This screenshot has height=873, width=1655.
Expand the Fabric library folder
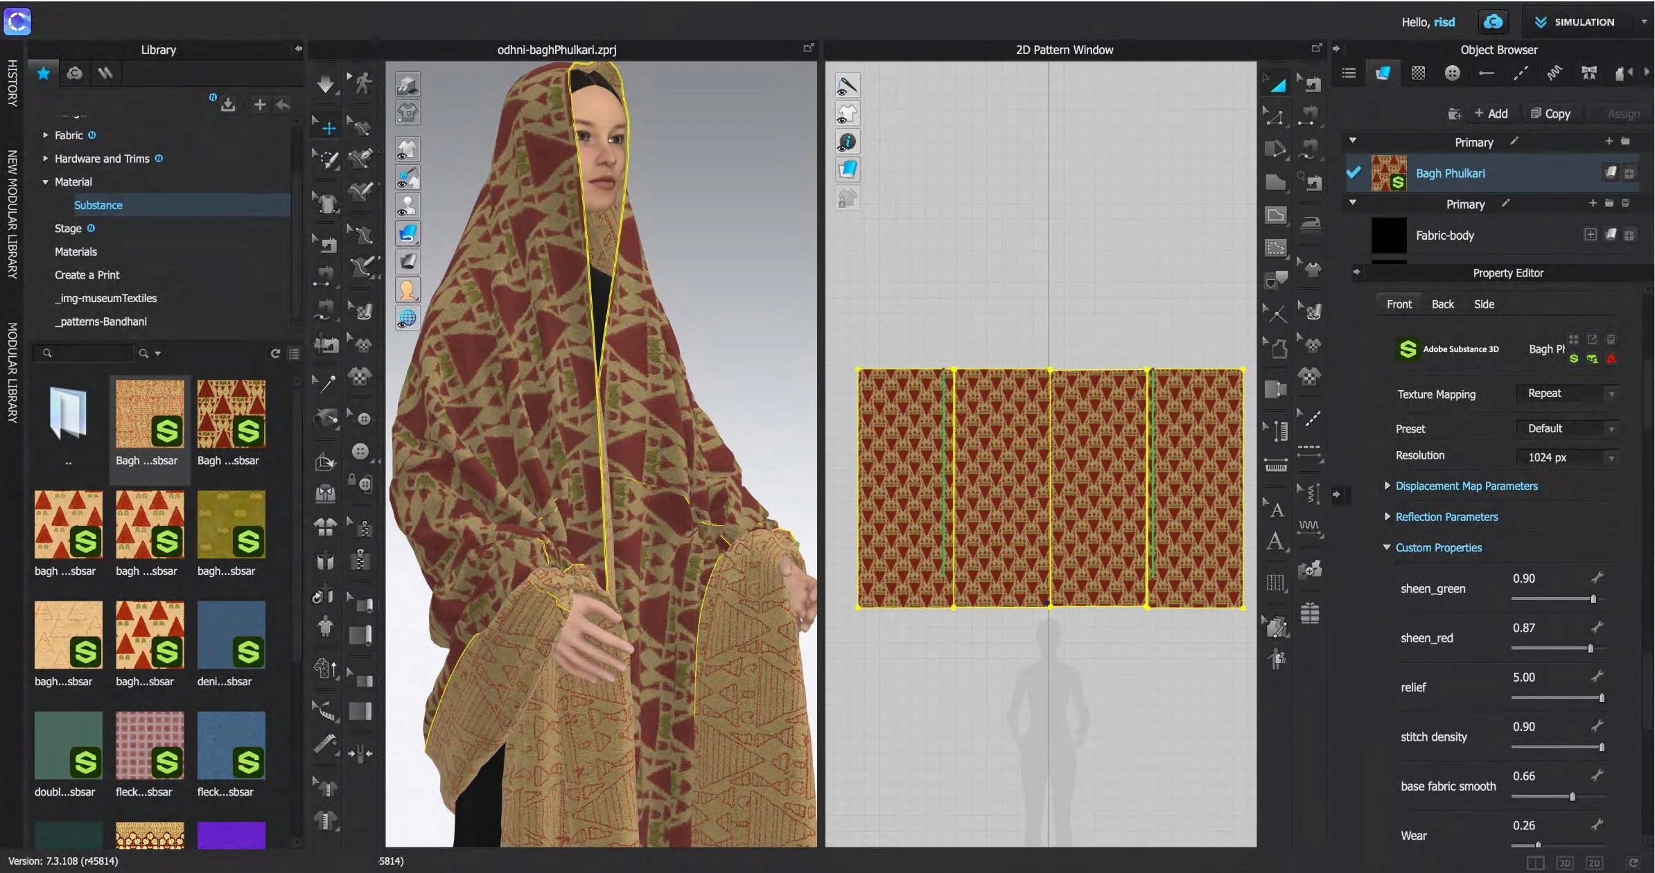point(46,135)
